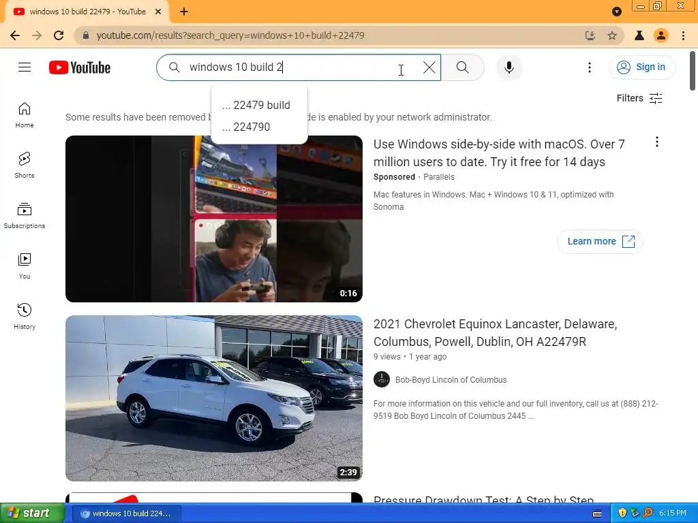This screenshot has height=523, width=698.
Task: Reload the current page
Action: pos(59,35)
